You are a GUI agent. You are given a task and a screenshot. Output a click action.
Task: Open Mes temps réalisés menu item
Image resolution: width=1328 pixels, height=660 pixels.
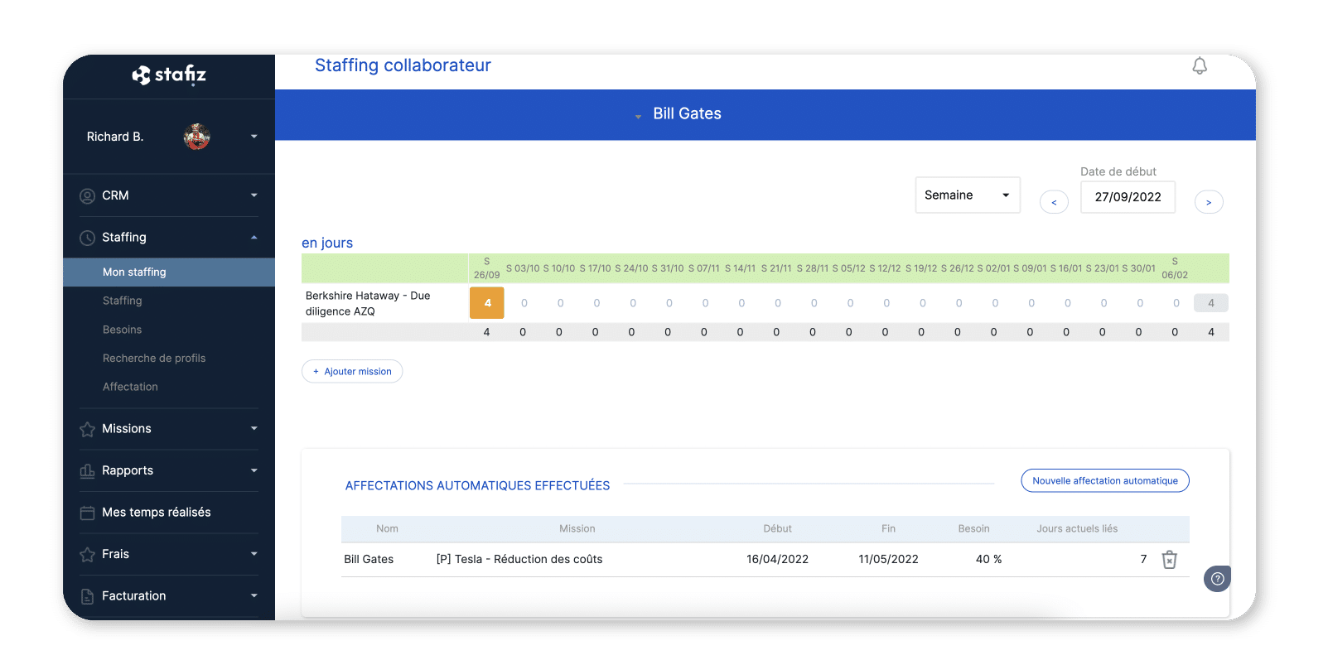pos(156,513)
